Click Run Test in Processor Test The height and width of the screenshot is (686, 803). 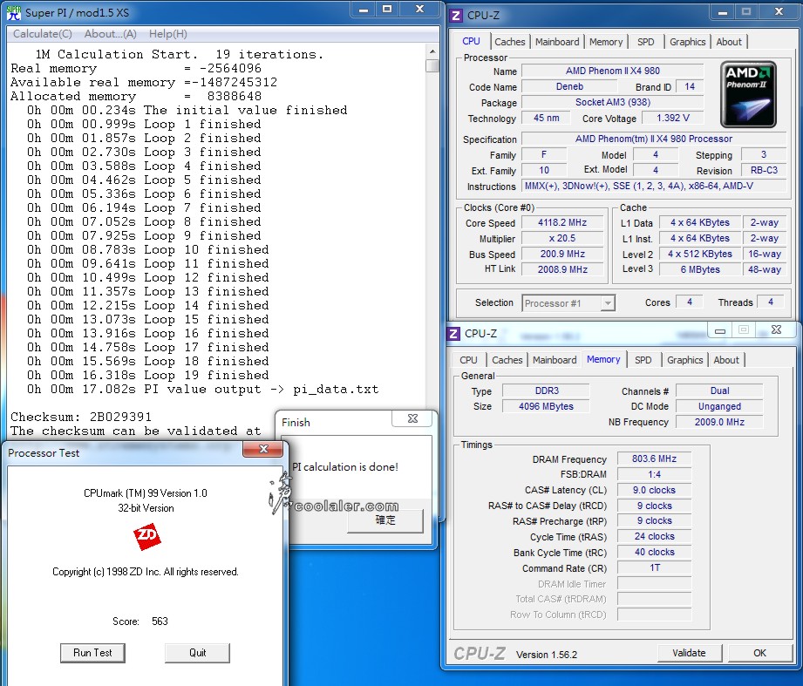click(x=92, y=653)
